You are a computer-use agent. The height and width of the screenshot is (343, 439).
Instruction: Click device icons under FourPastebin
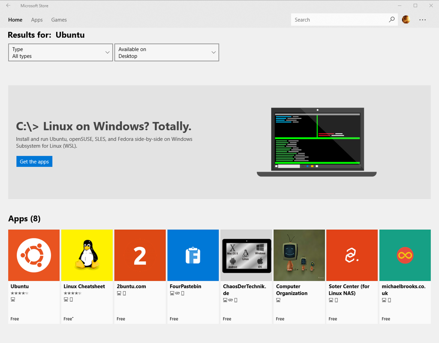177,293
